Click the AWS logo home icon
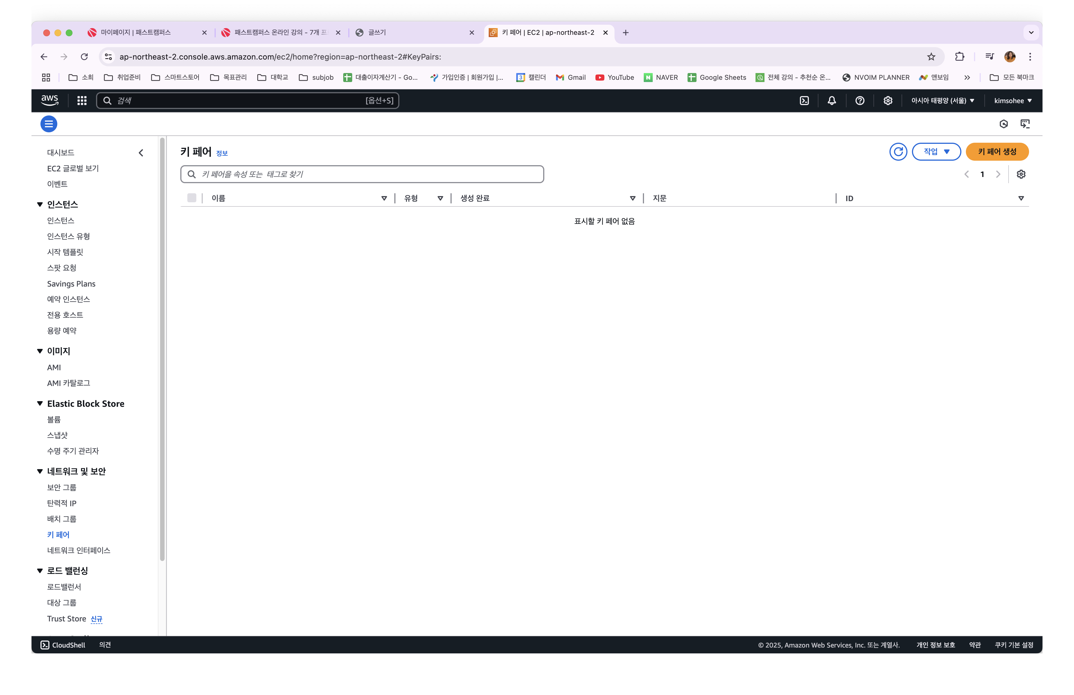The width and height of the screenshot is (1074, 695). (50, 100)
